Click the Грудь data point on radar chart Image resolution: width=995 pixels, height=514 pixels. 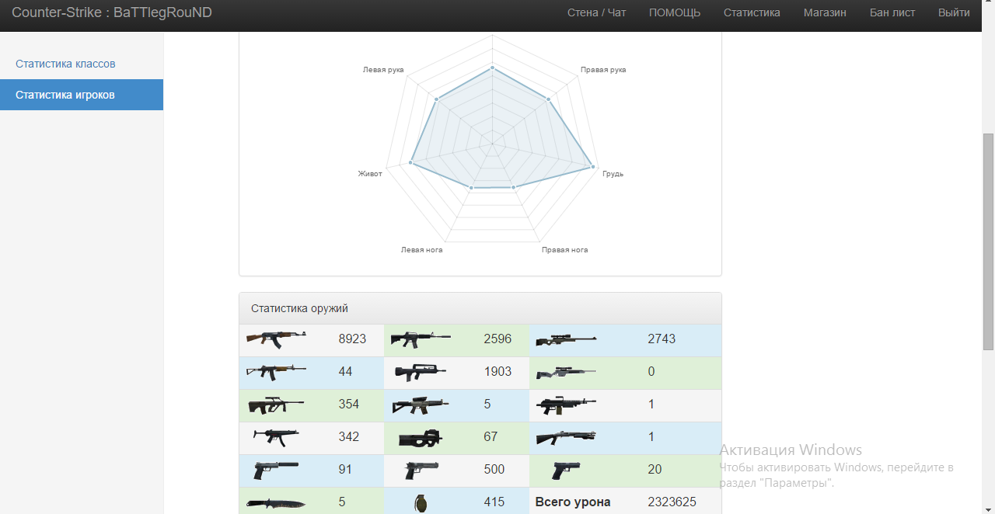pyautogui.click(x=593, y=166)
